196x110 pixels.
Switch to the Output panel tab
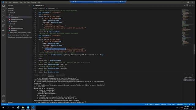tap(44, 75)
